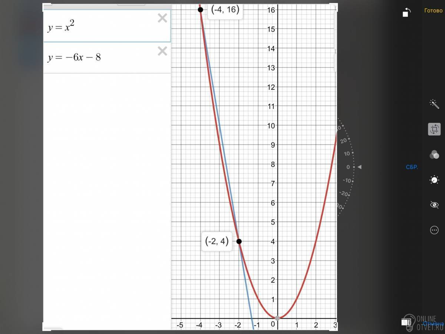Tap the auto-enhance magic wand icon
Screen dimensions: 445x334
[x=434, y=104]
